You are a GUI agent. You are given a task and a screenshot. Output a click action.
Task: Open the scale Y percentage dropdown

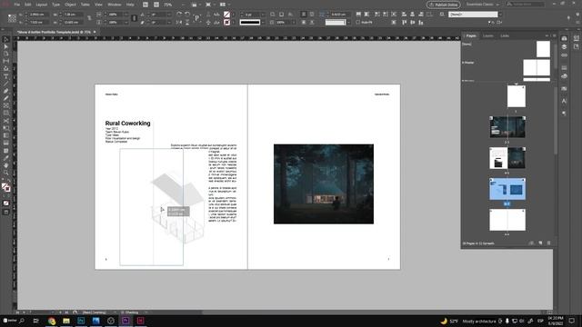pos(126,22)
